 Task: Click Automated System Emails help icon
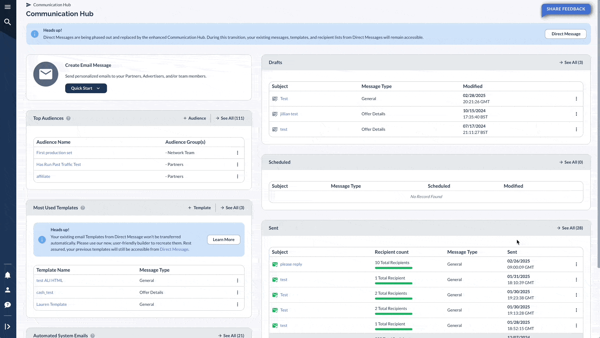(x=93, y=336)
